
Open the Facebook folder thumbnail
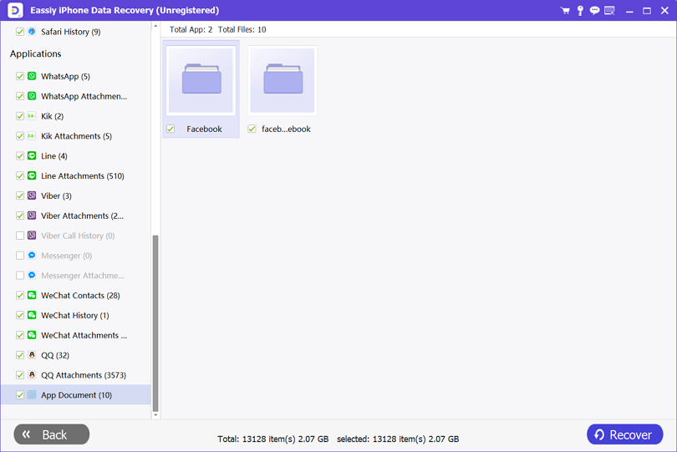click(201, 80)
